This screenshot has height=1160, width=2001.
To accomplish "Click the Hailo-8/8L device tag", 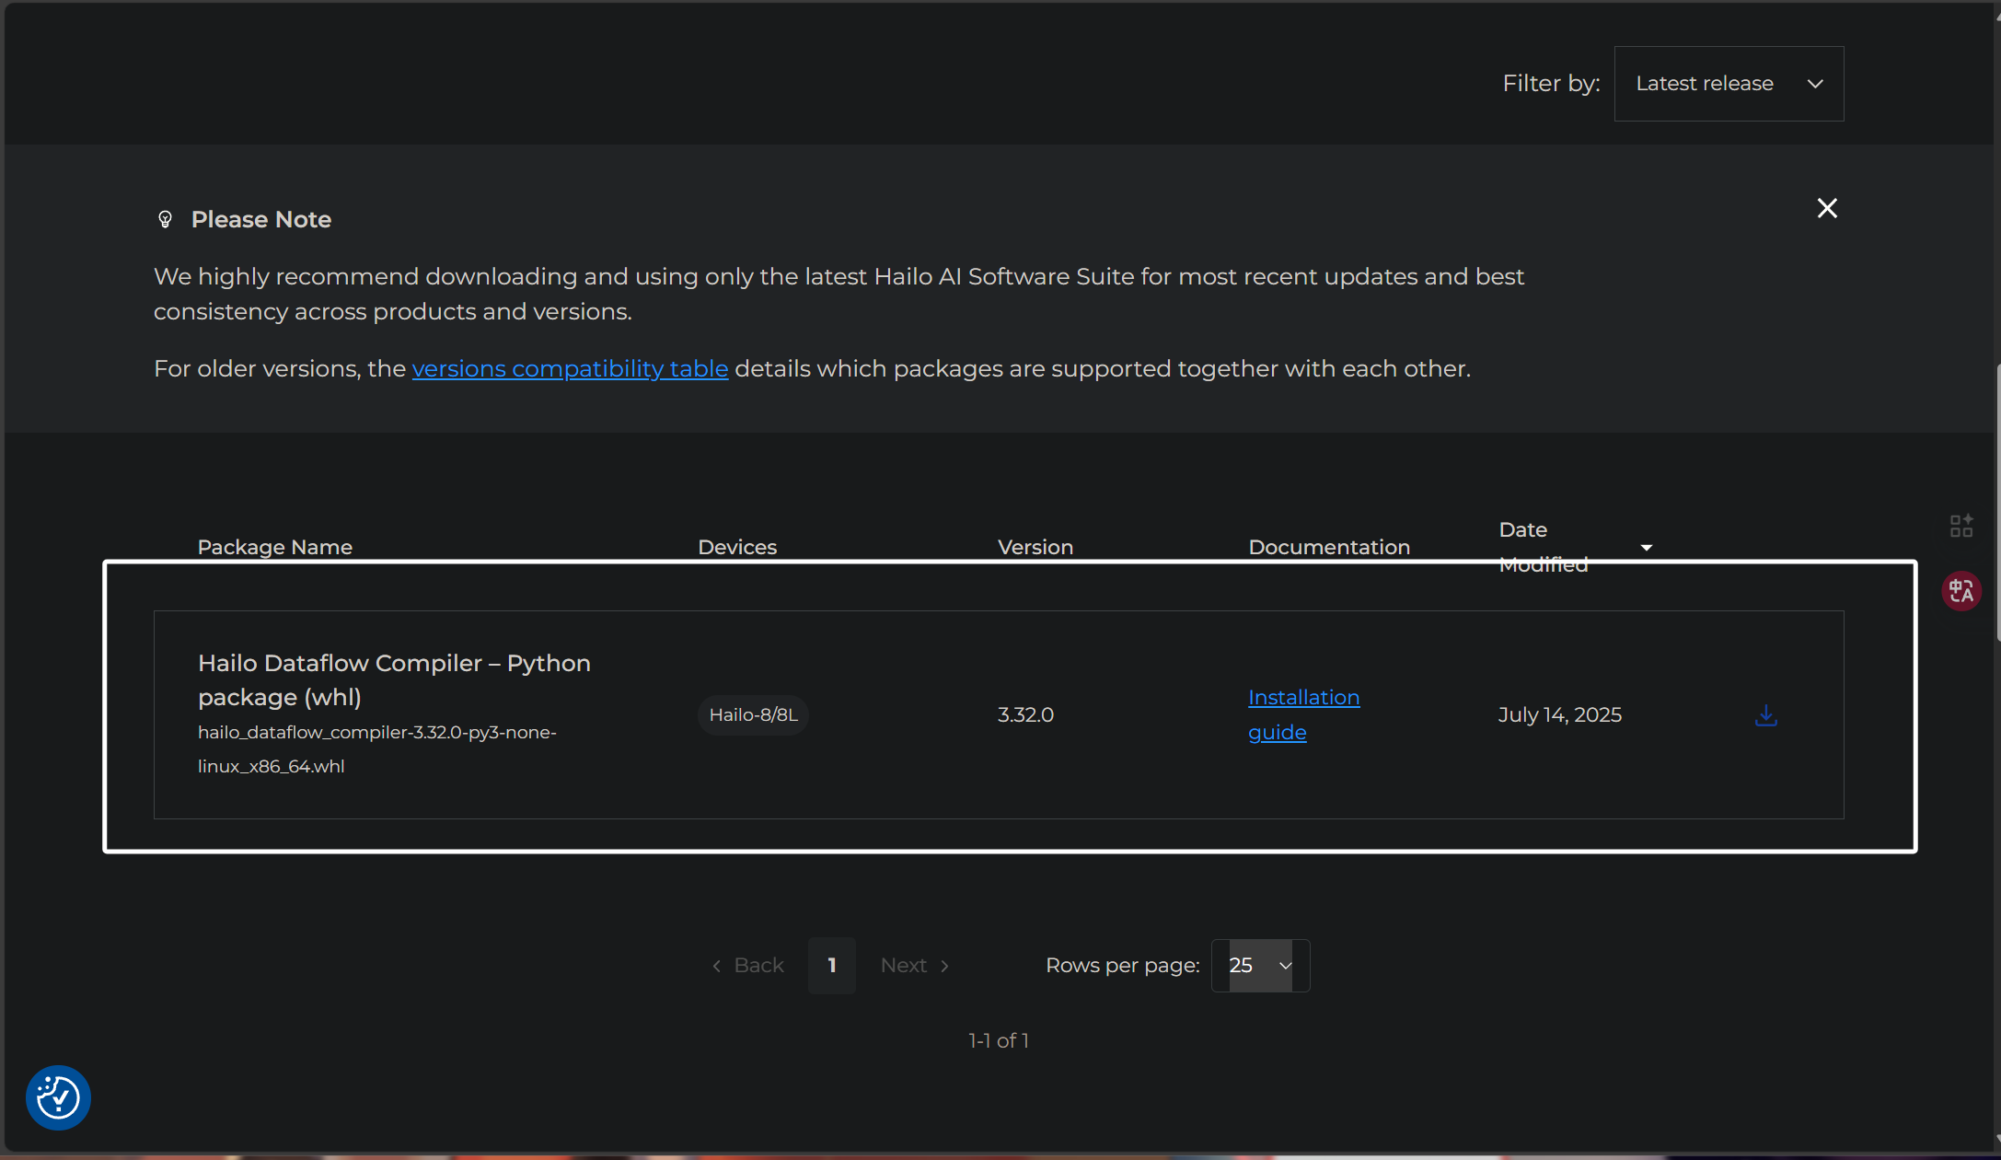I will tap(753, 714).
